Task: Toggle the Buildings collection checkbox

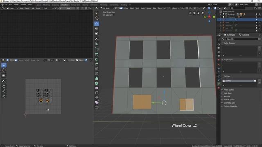Action: click(224, 14)
